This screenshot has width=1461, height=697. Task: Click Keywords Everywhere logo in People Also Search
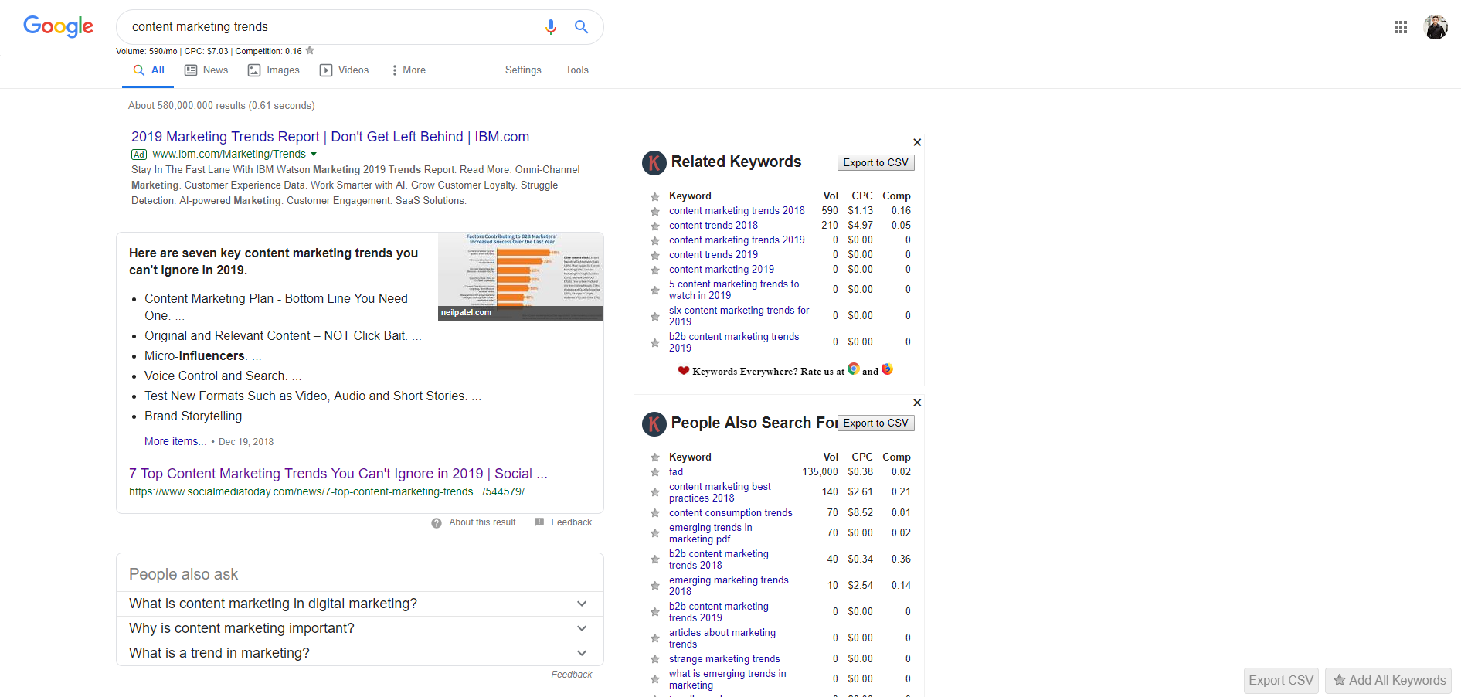654,424
